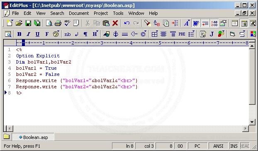Insert font tag with F icon
The image size is (258, 151).
[x=47, y=34]
